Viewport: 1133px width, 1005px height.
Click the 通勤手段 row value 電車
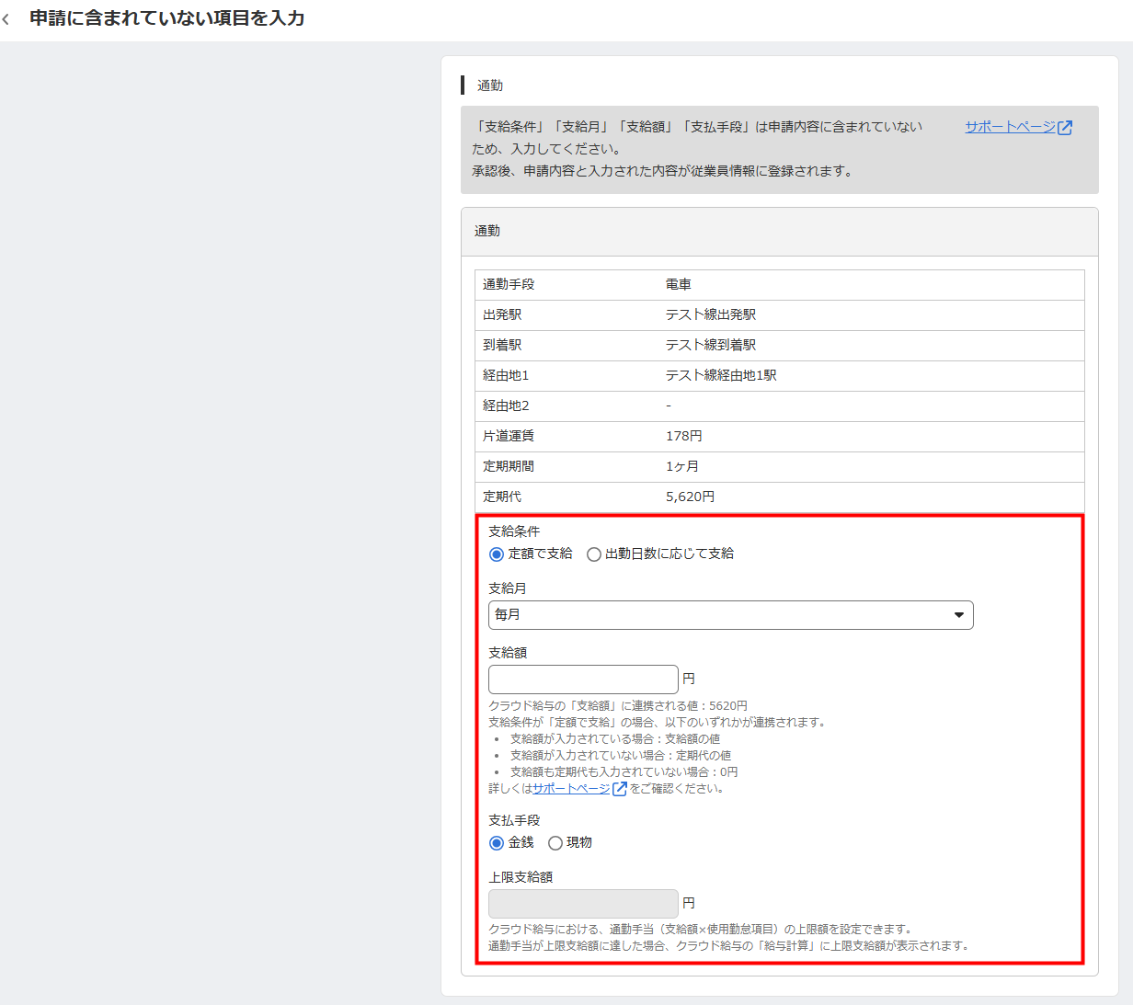[679, 285]
